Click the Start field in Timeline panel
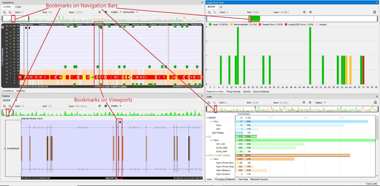380x186 pixels. 31,106
